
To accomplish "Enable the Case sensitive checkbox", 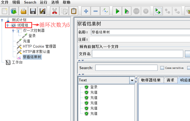I will (x=162, y=68).
